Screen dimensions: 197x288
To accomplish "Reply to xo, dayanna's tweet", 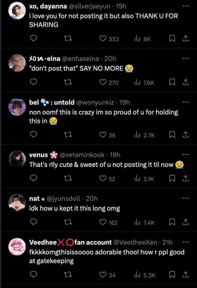I will click(x=33, y=38).
